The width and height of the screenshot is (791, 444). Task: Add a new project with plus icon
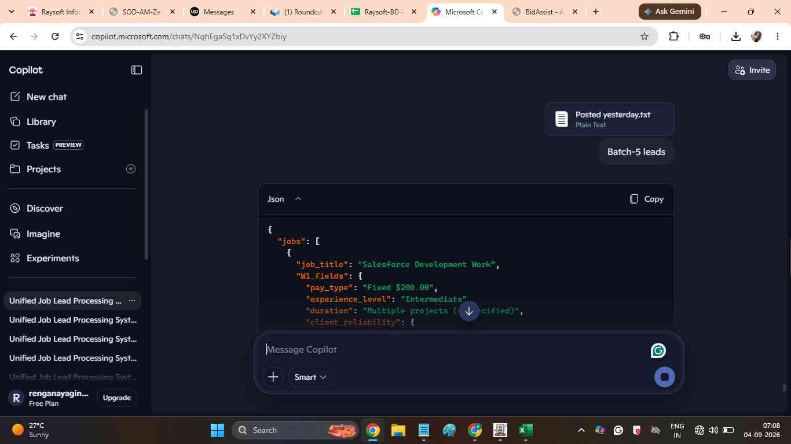coord(131,169)
